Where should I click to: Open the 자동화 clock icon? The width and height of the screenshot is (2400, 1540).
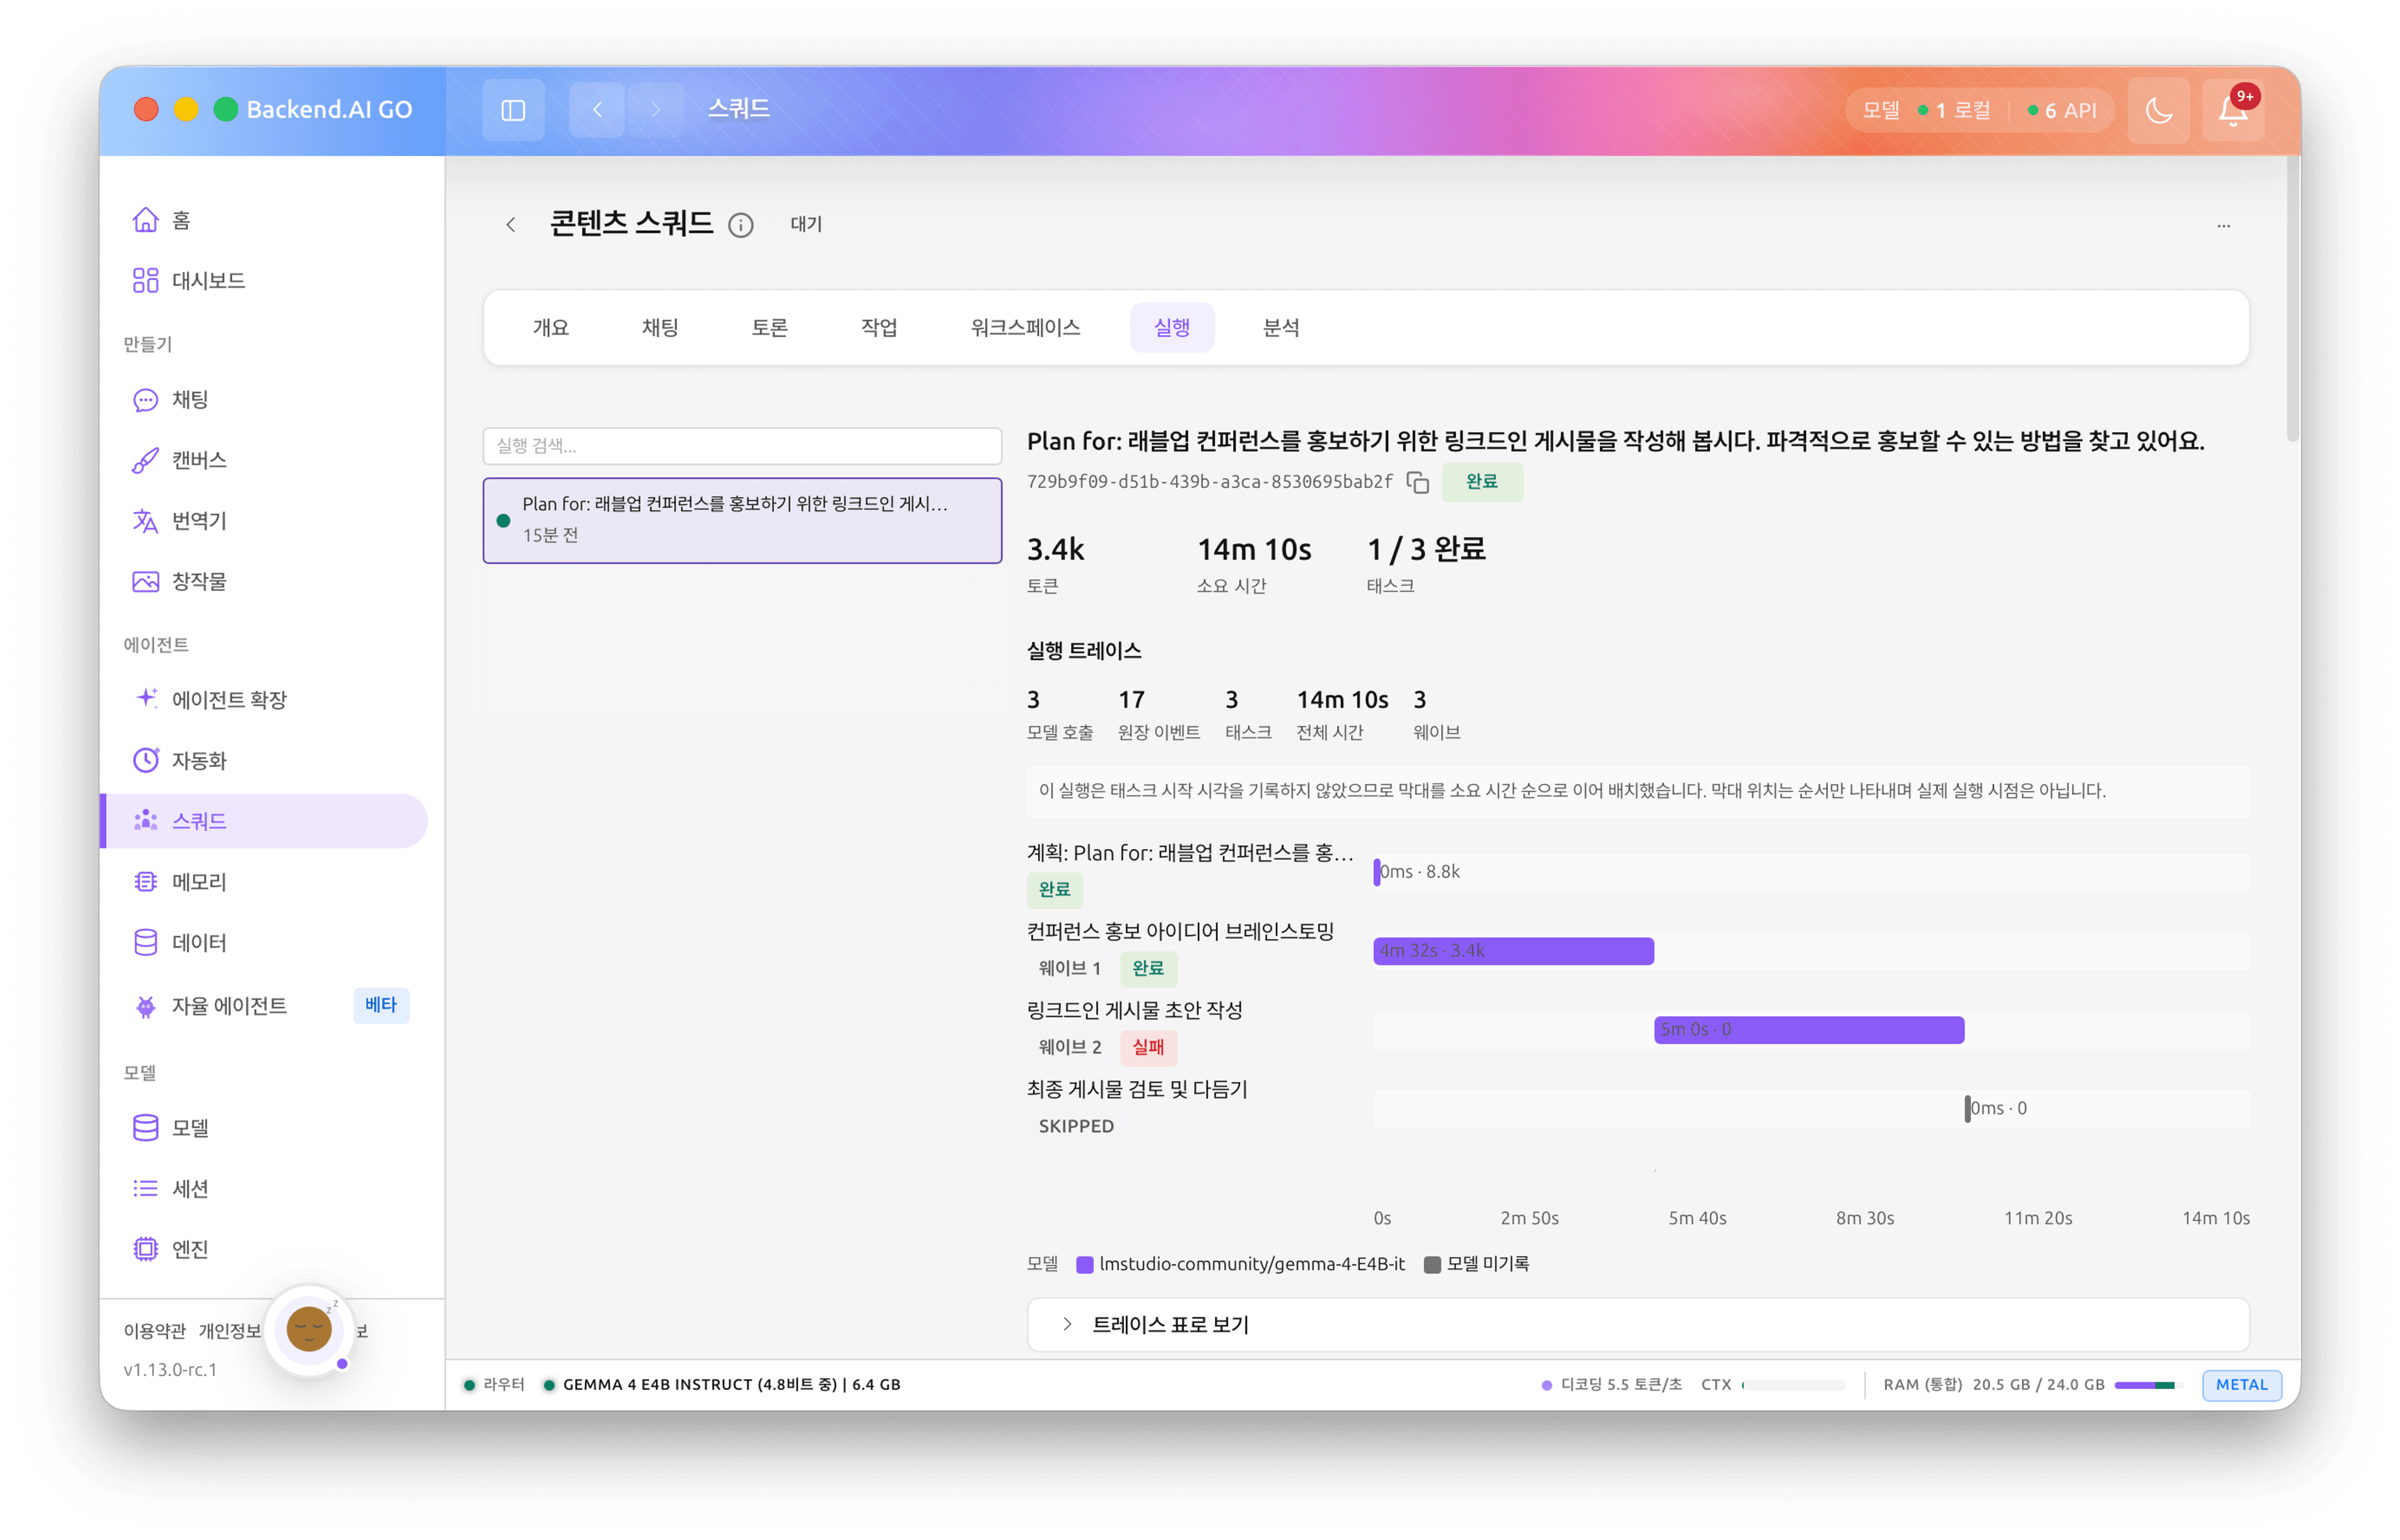click(146, 760)
